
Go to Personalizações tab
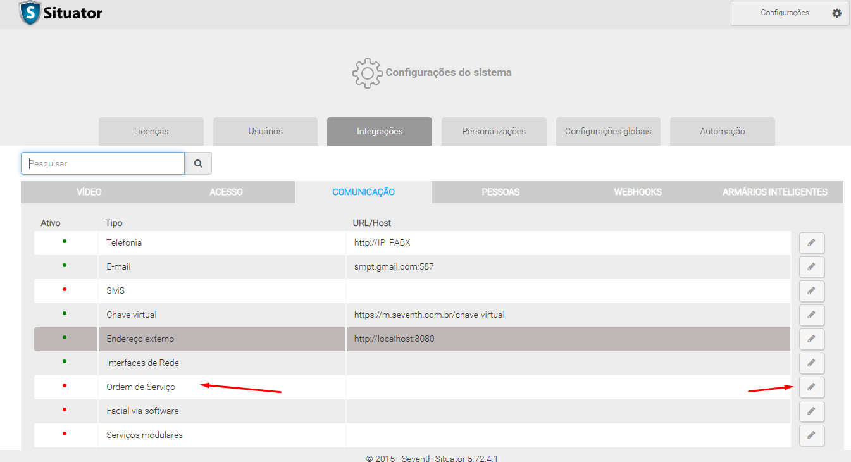tap(494, 132)
